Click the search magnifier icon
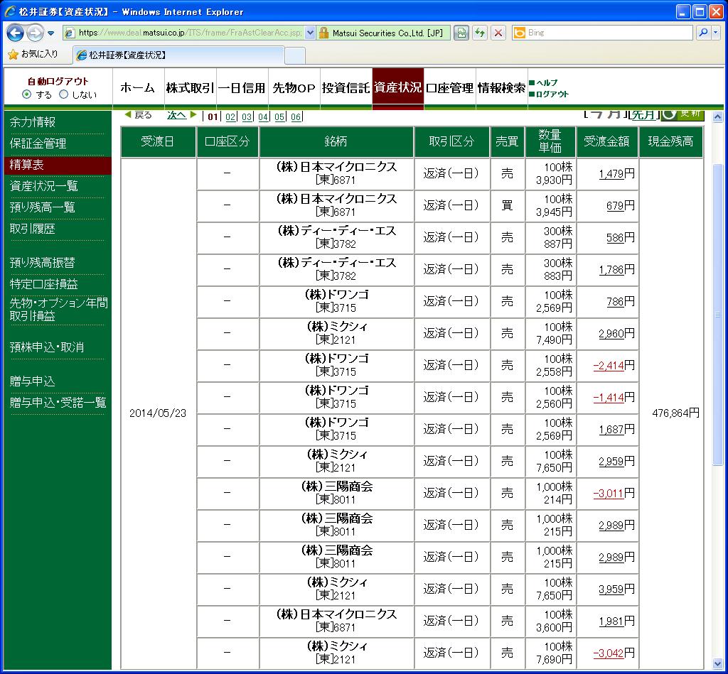The width and height of the screenshot is (728, 674). tap(702, 33)
